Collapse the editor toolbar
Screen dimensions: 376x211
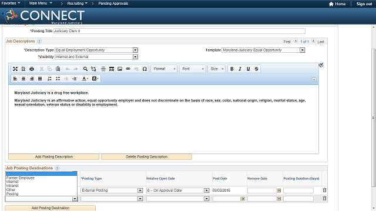point(314,80)
